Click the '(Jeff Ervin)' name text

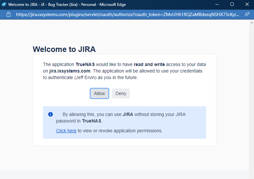click(85, 78)
